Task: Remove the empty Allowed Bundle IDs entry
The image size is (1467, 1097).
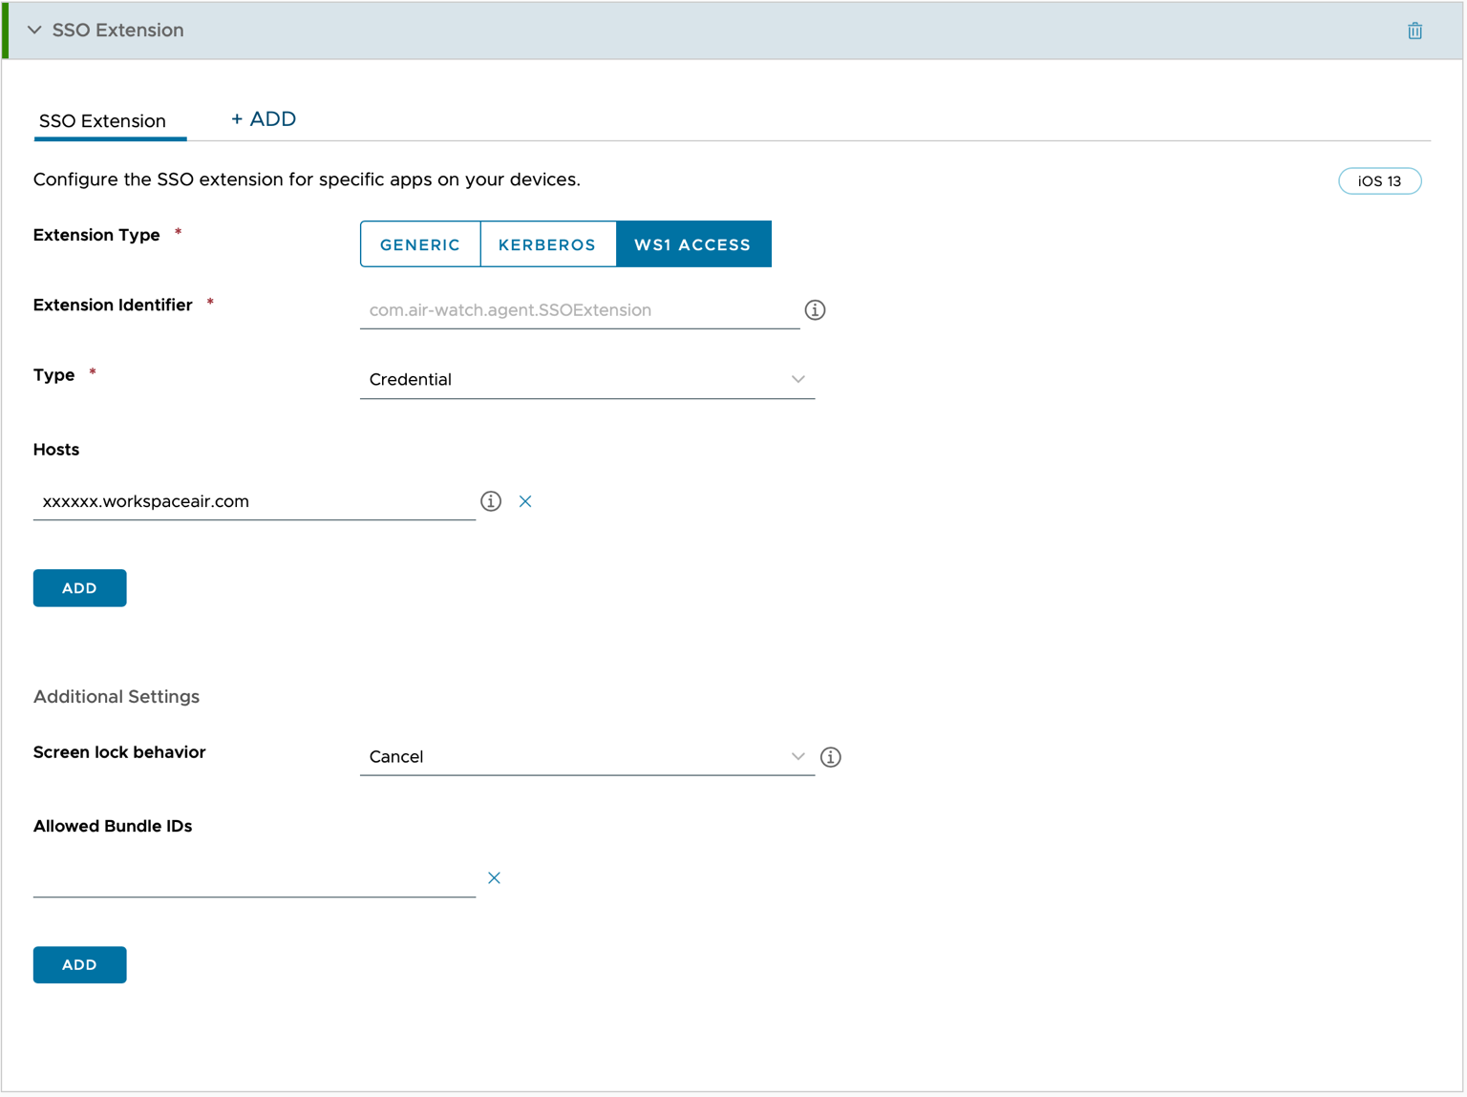Action: click(495, 877)
